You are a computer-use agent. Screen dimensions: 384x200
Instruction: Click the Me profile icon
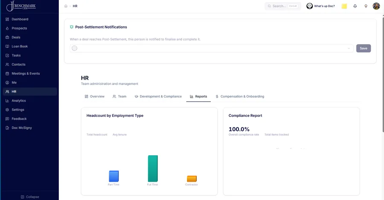[x=7, y=82]
